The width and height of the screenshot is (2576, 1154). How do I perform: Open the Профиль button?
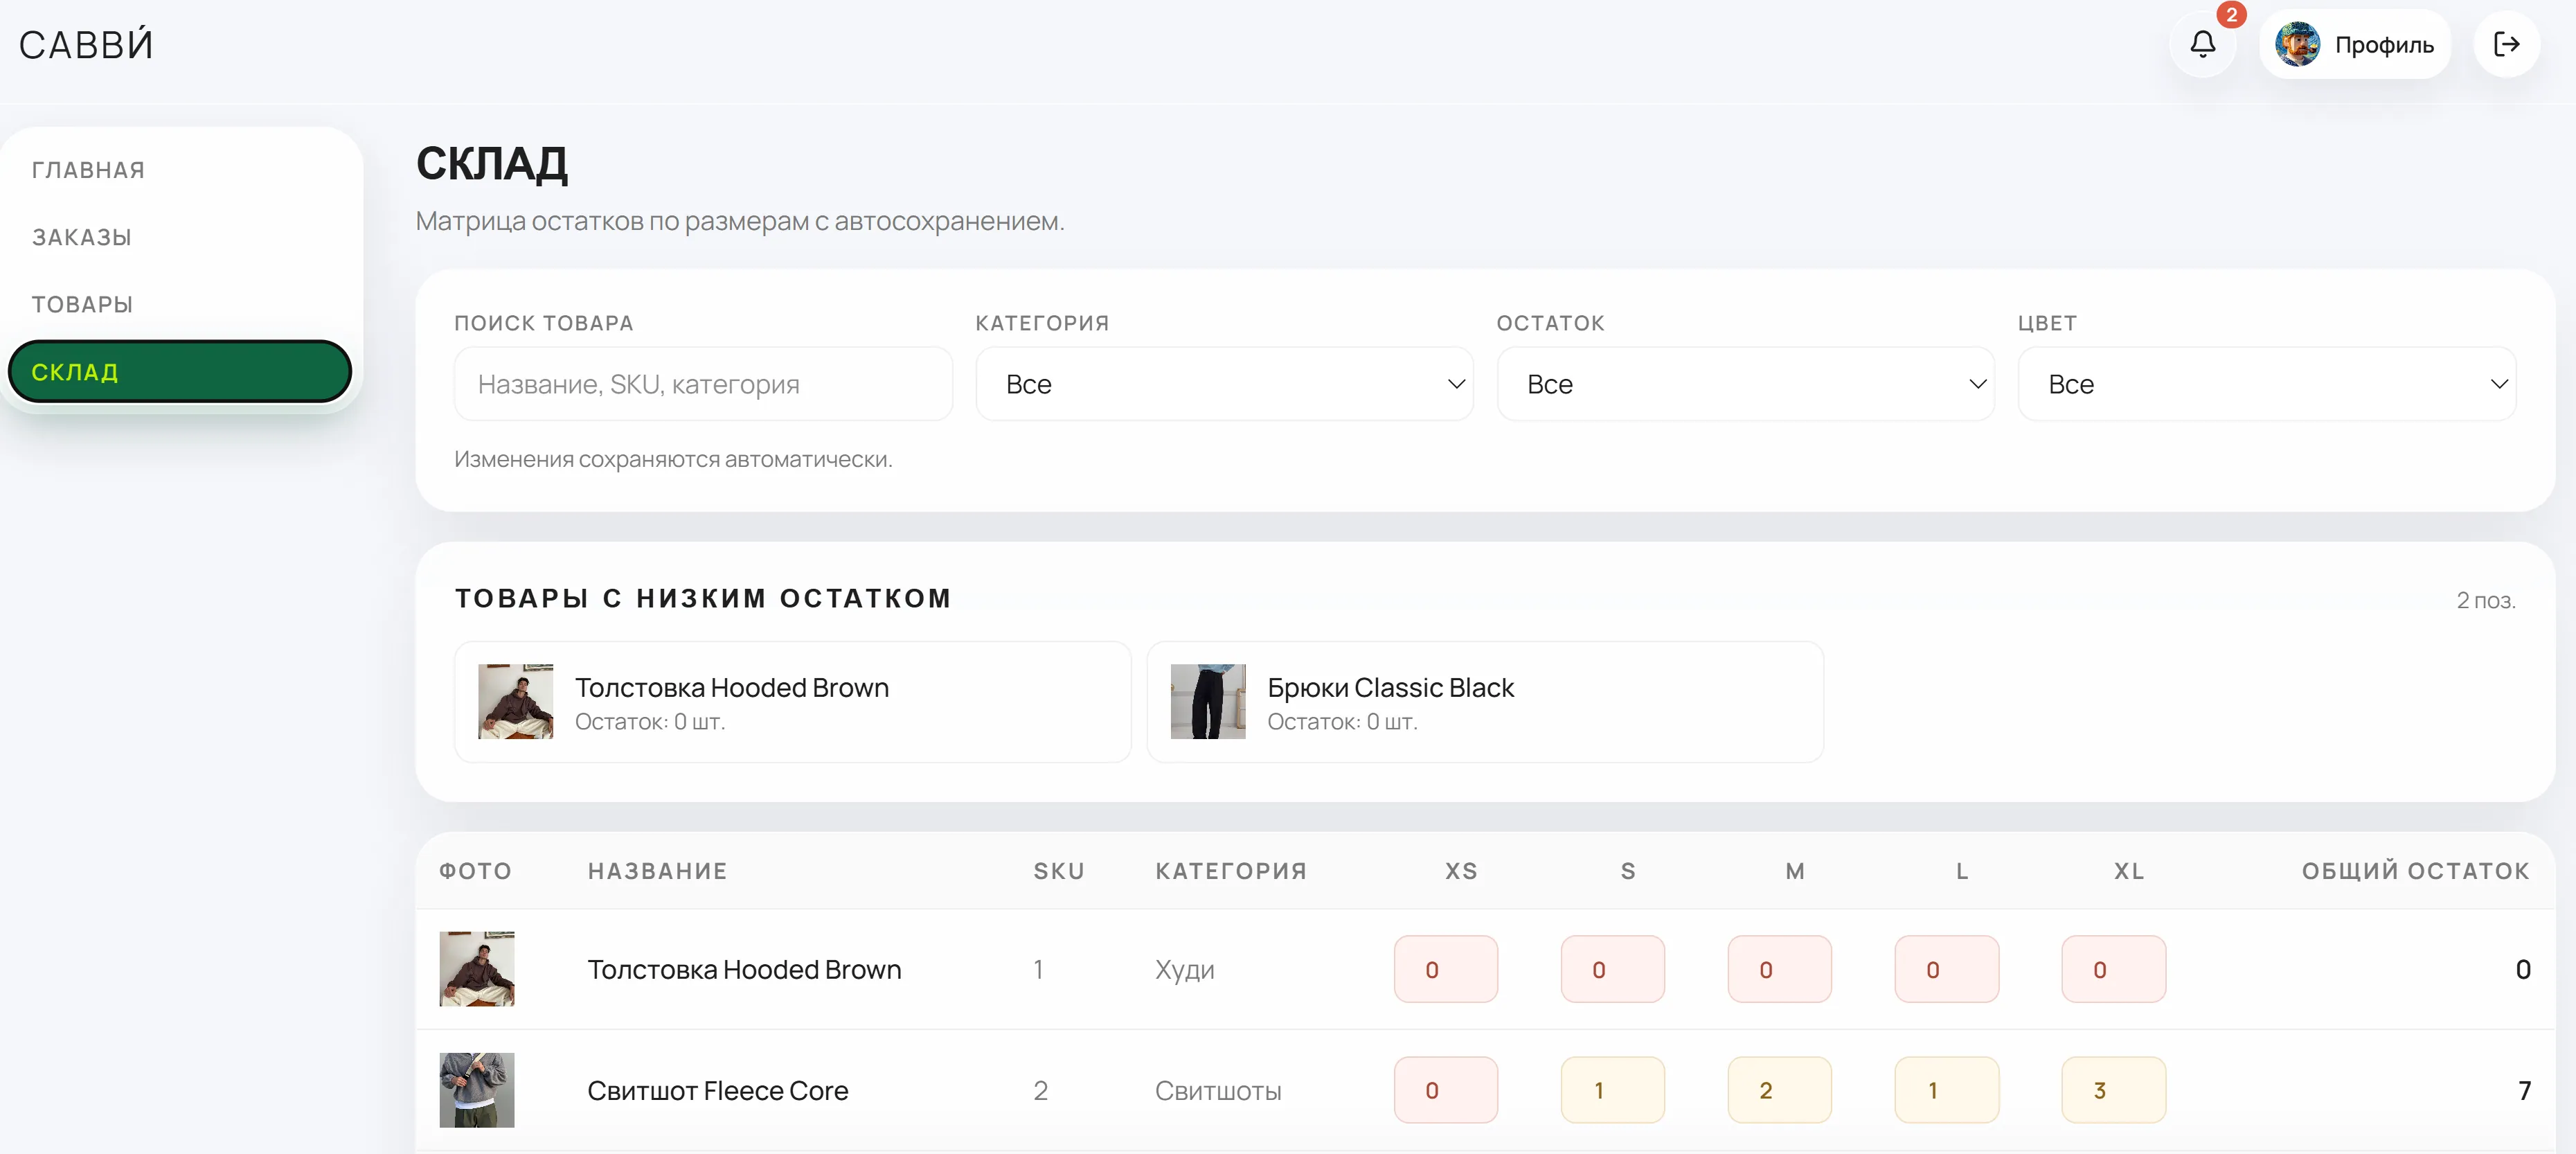(x=2354, y=45)
